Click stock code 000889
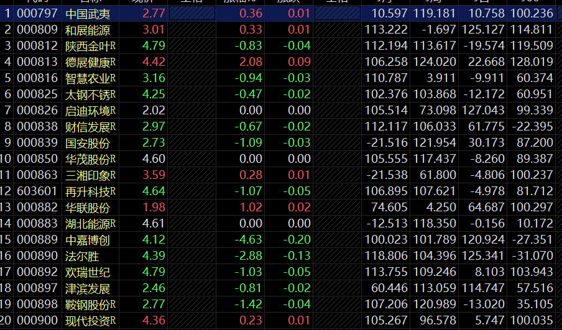 (x=37, y=240)
